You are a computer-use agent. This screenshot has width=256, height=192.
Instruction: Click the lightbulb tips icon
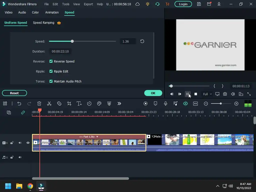pos(147,4)
